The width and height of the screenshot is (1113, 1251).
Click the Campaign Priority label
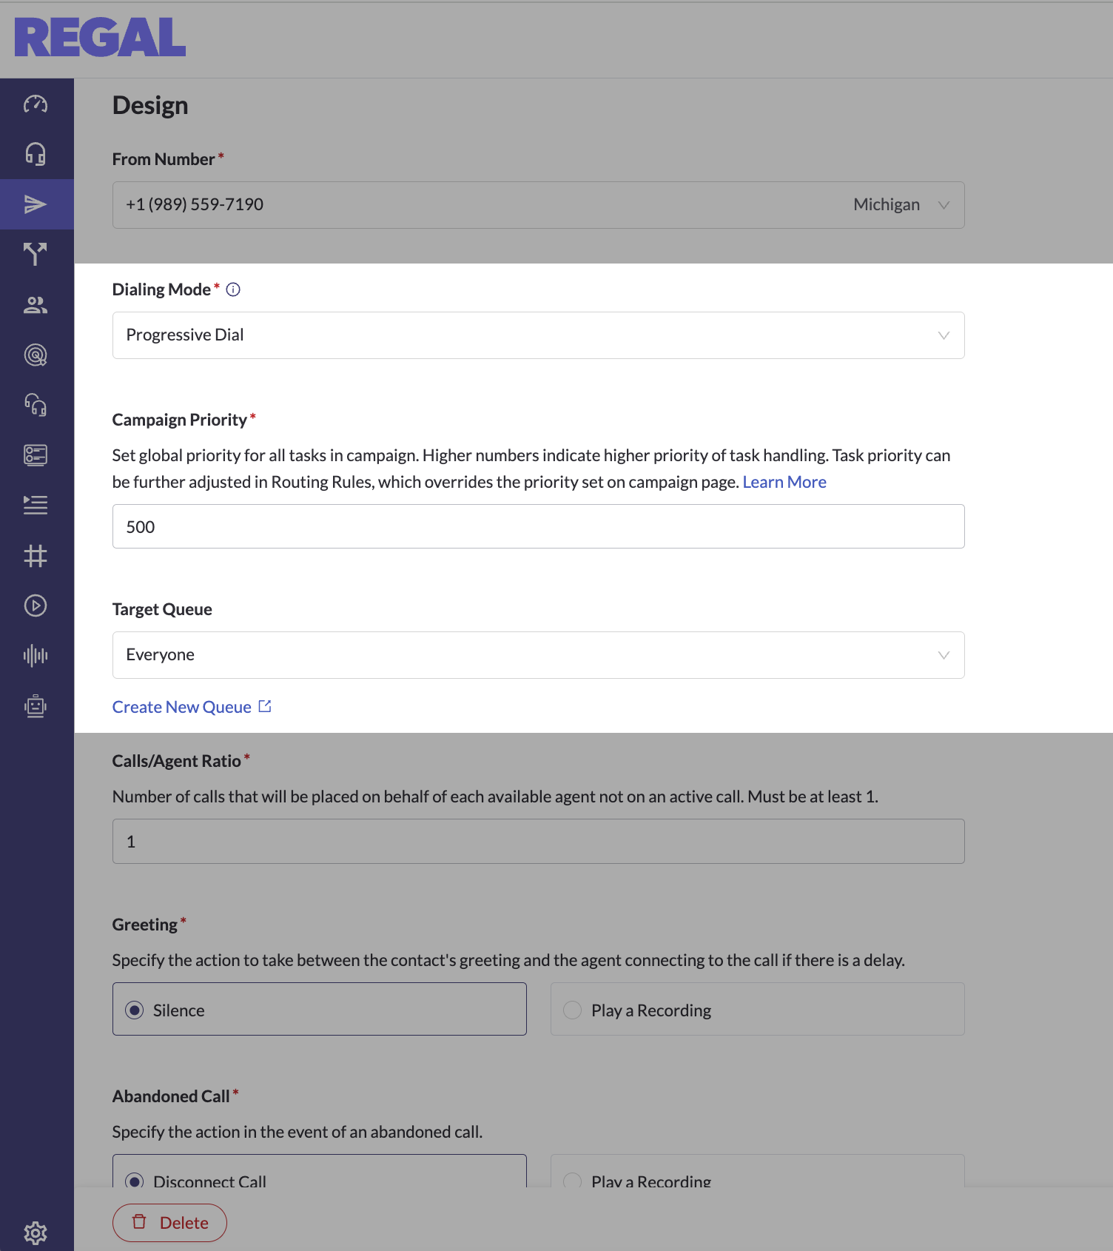click(180, 420)
